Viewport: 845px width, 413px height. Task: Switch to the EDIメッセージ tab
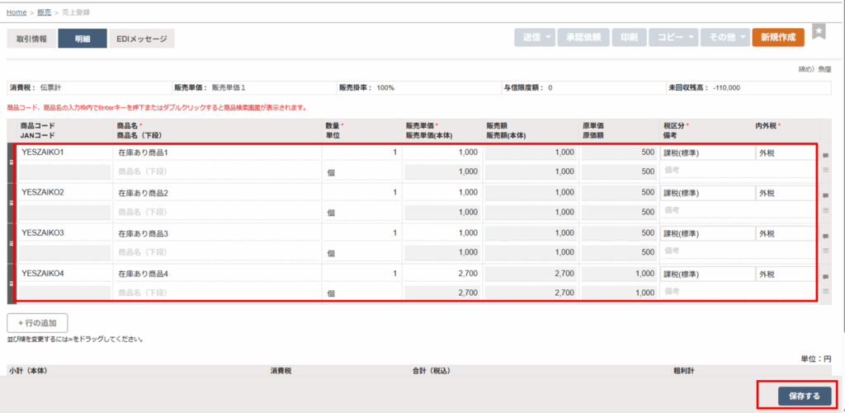tap(141, 39)
